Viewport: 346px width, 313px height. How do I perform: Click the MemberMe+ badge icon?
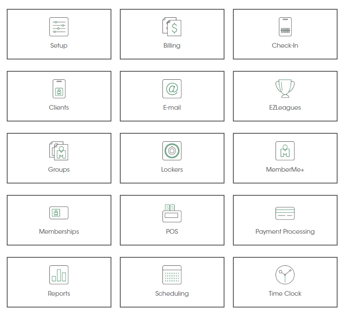285,151
